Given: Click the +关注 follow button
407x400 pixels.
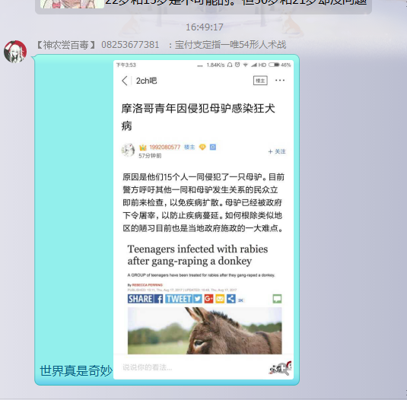Looking at the screenshot, I should click(277, 151).
